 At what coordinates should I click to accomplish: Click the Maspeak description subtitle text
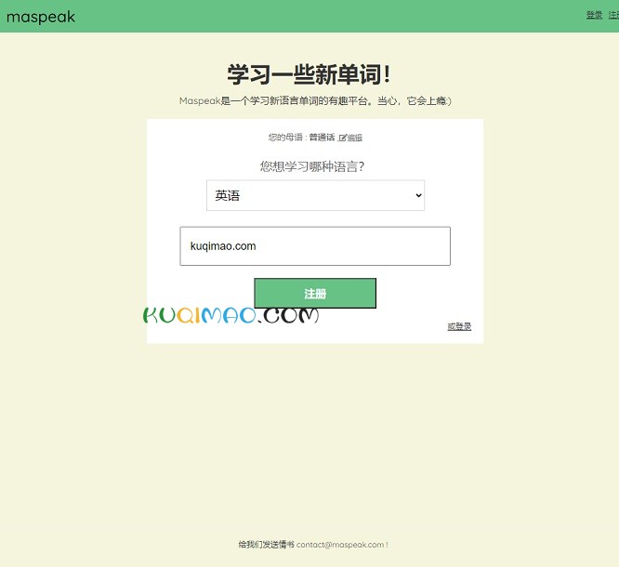pyautogui.click(x=315, y=101)
